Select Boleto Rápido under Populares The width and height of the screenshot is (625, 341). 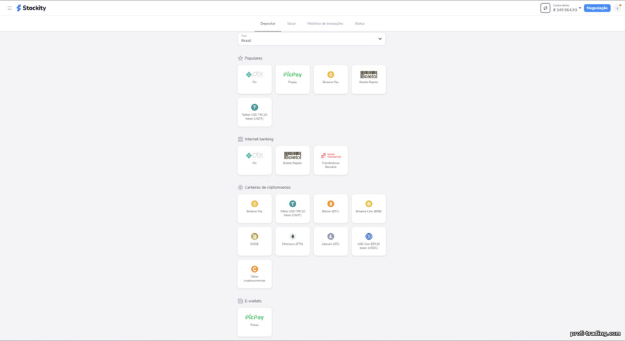tap(368, 79)
